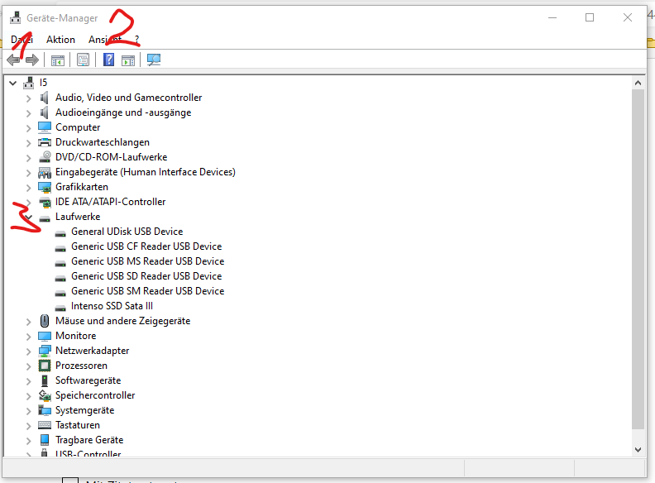
Task: Open the ? help menu
Action: (x=136, y=40)
